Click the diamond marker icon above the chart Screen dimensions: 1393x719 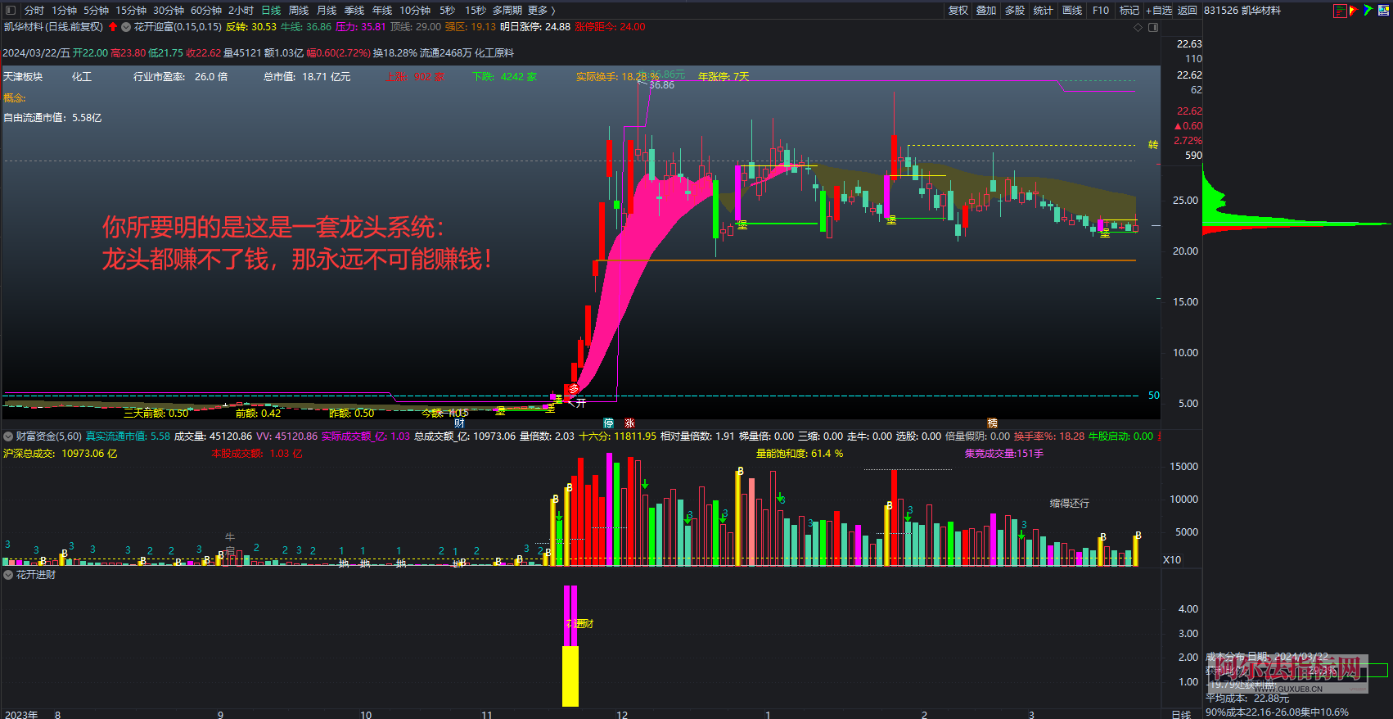1138,27
